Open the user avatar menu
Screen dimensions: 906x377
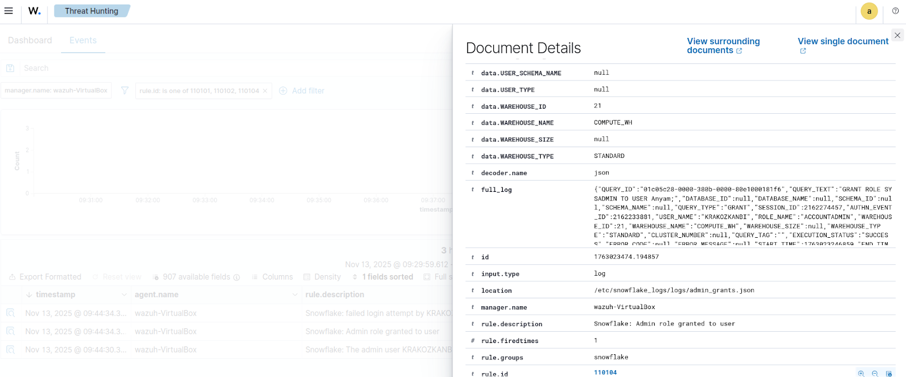pyautogui.click(x=869, y=11)
